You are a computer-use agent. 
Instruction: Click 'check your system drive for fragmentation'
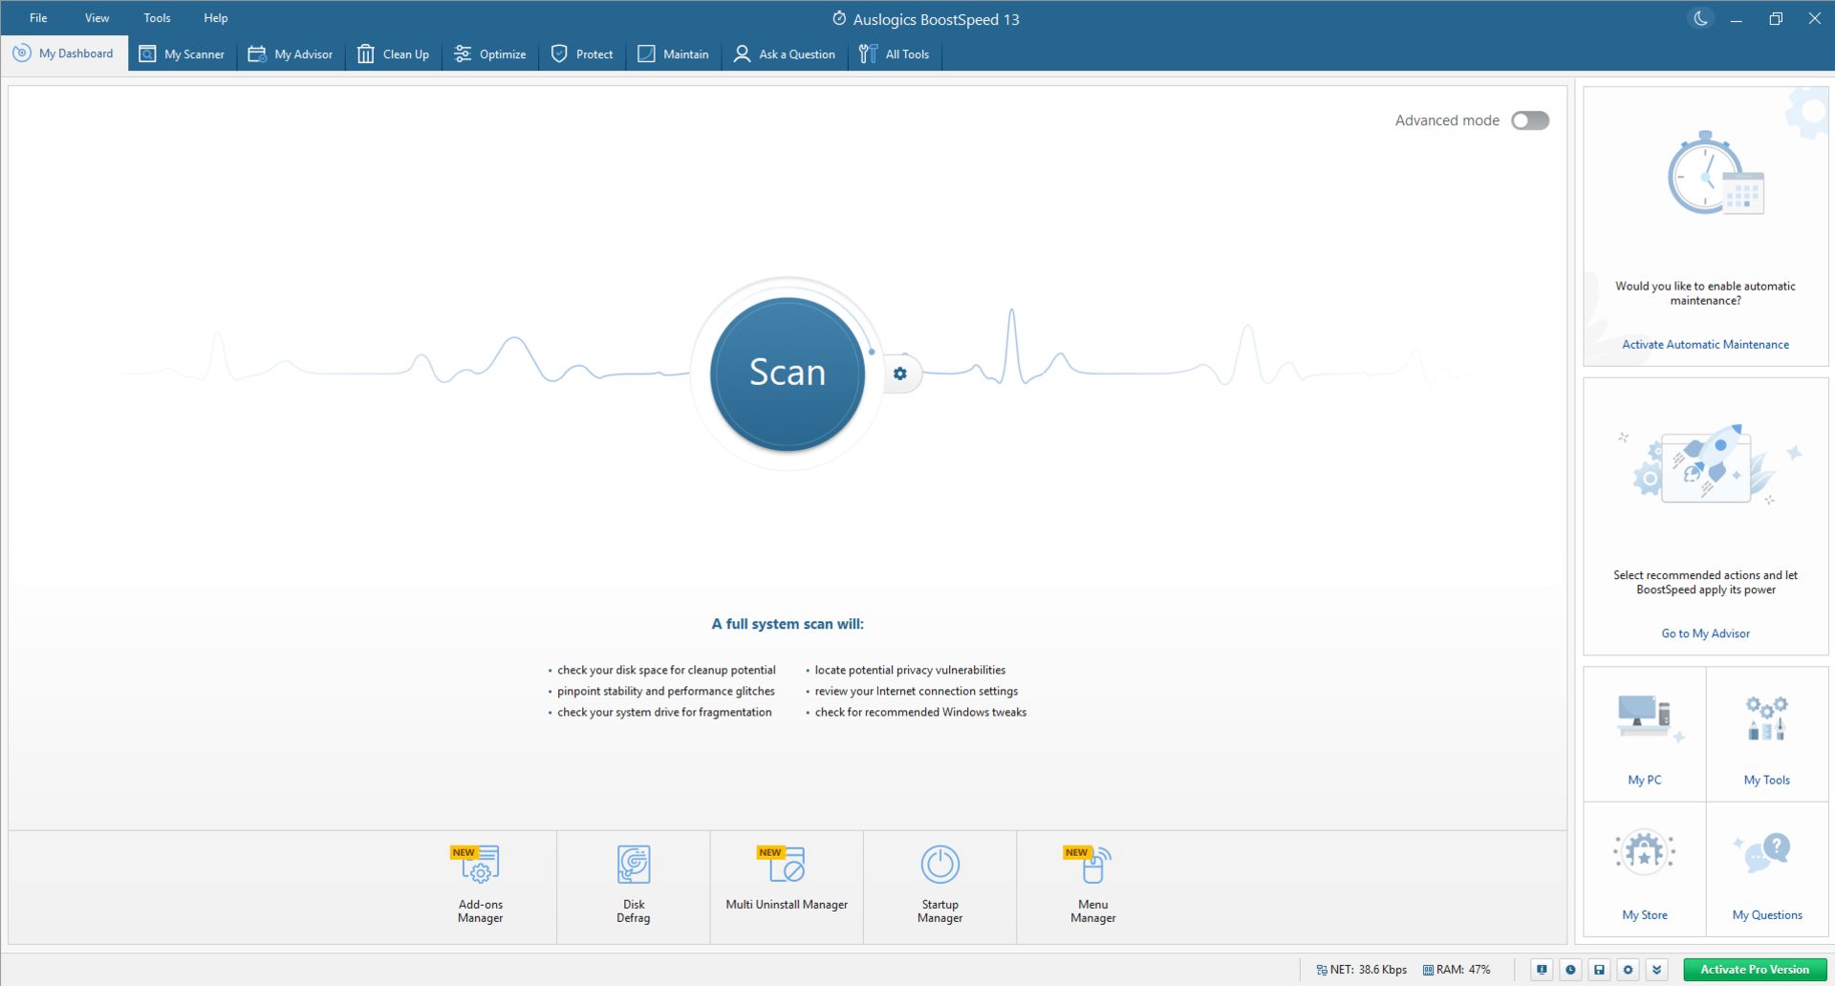point(664,713)
